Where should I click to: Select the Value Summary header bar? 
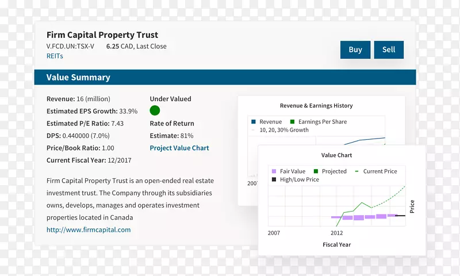(x=225, y=78)
